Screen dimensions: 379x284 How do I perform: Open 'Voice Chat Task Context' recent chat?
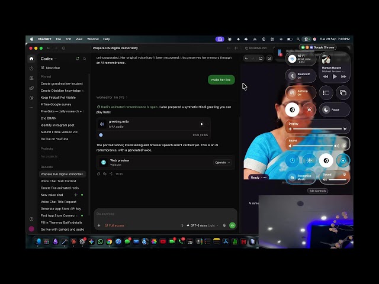click(58, 181)
